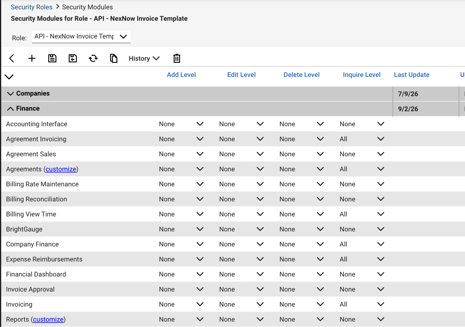Open Invoicing Inquire Level dropdown
Screen dimensions: 465x327
[362, 304]
